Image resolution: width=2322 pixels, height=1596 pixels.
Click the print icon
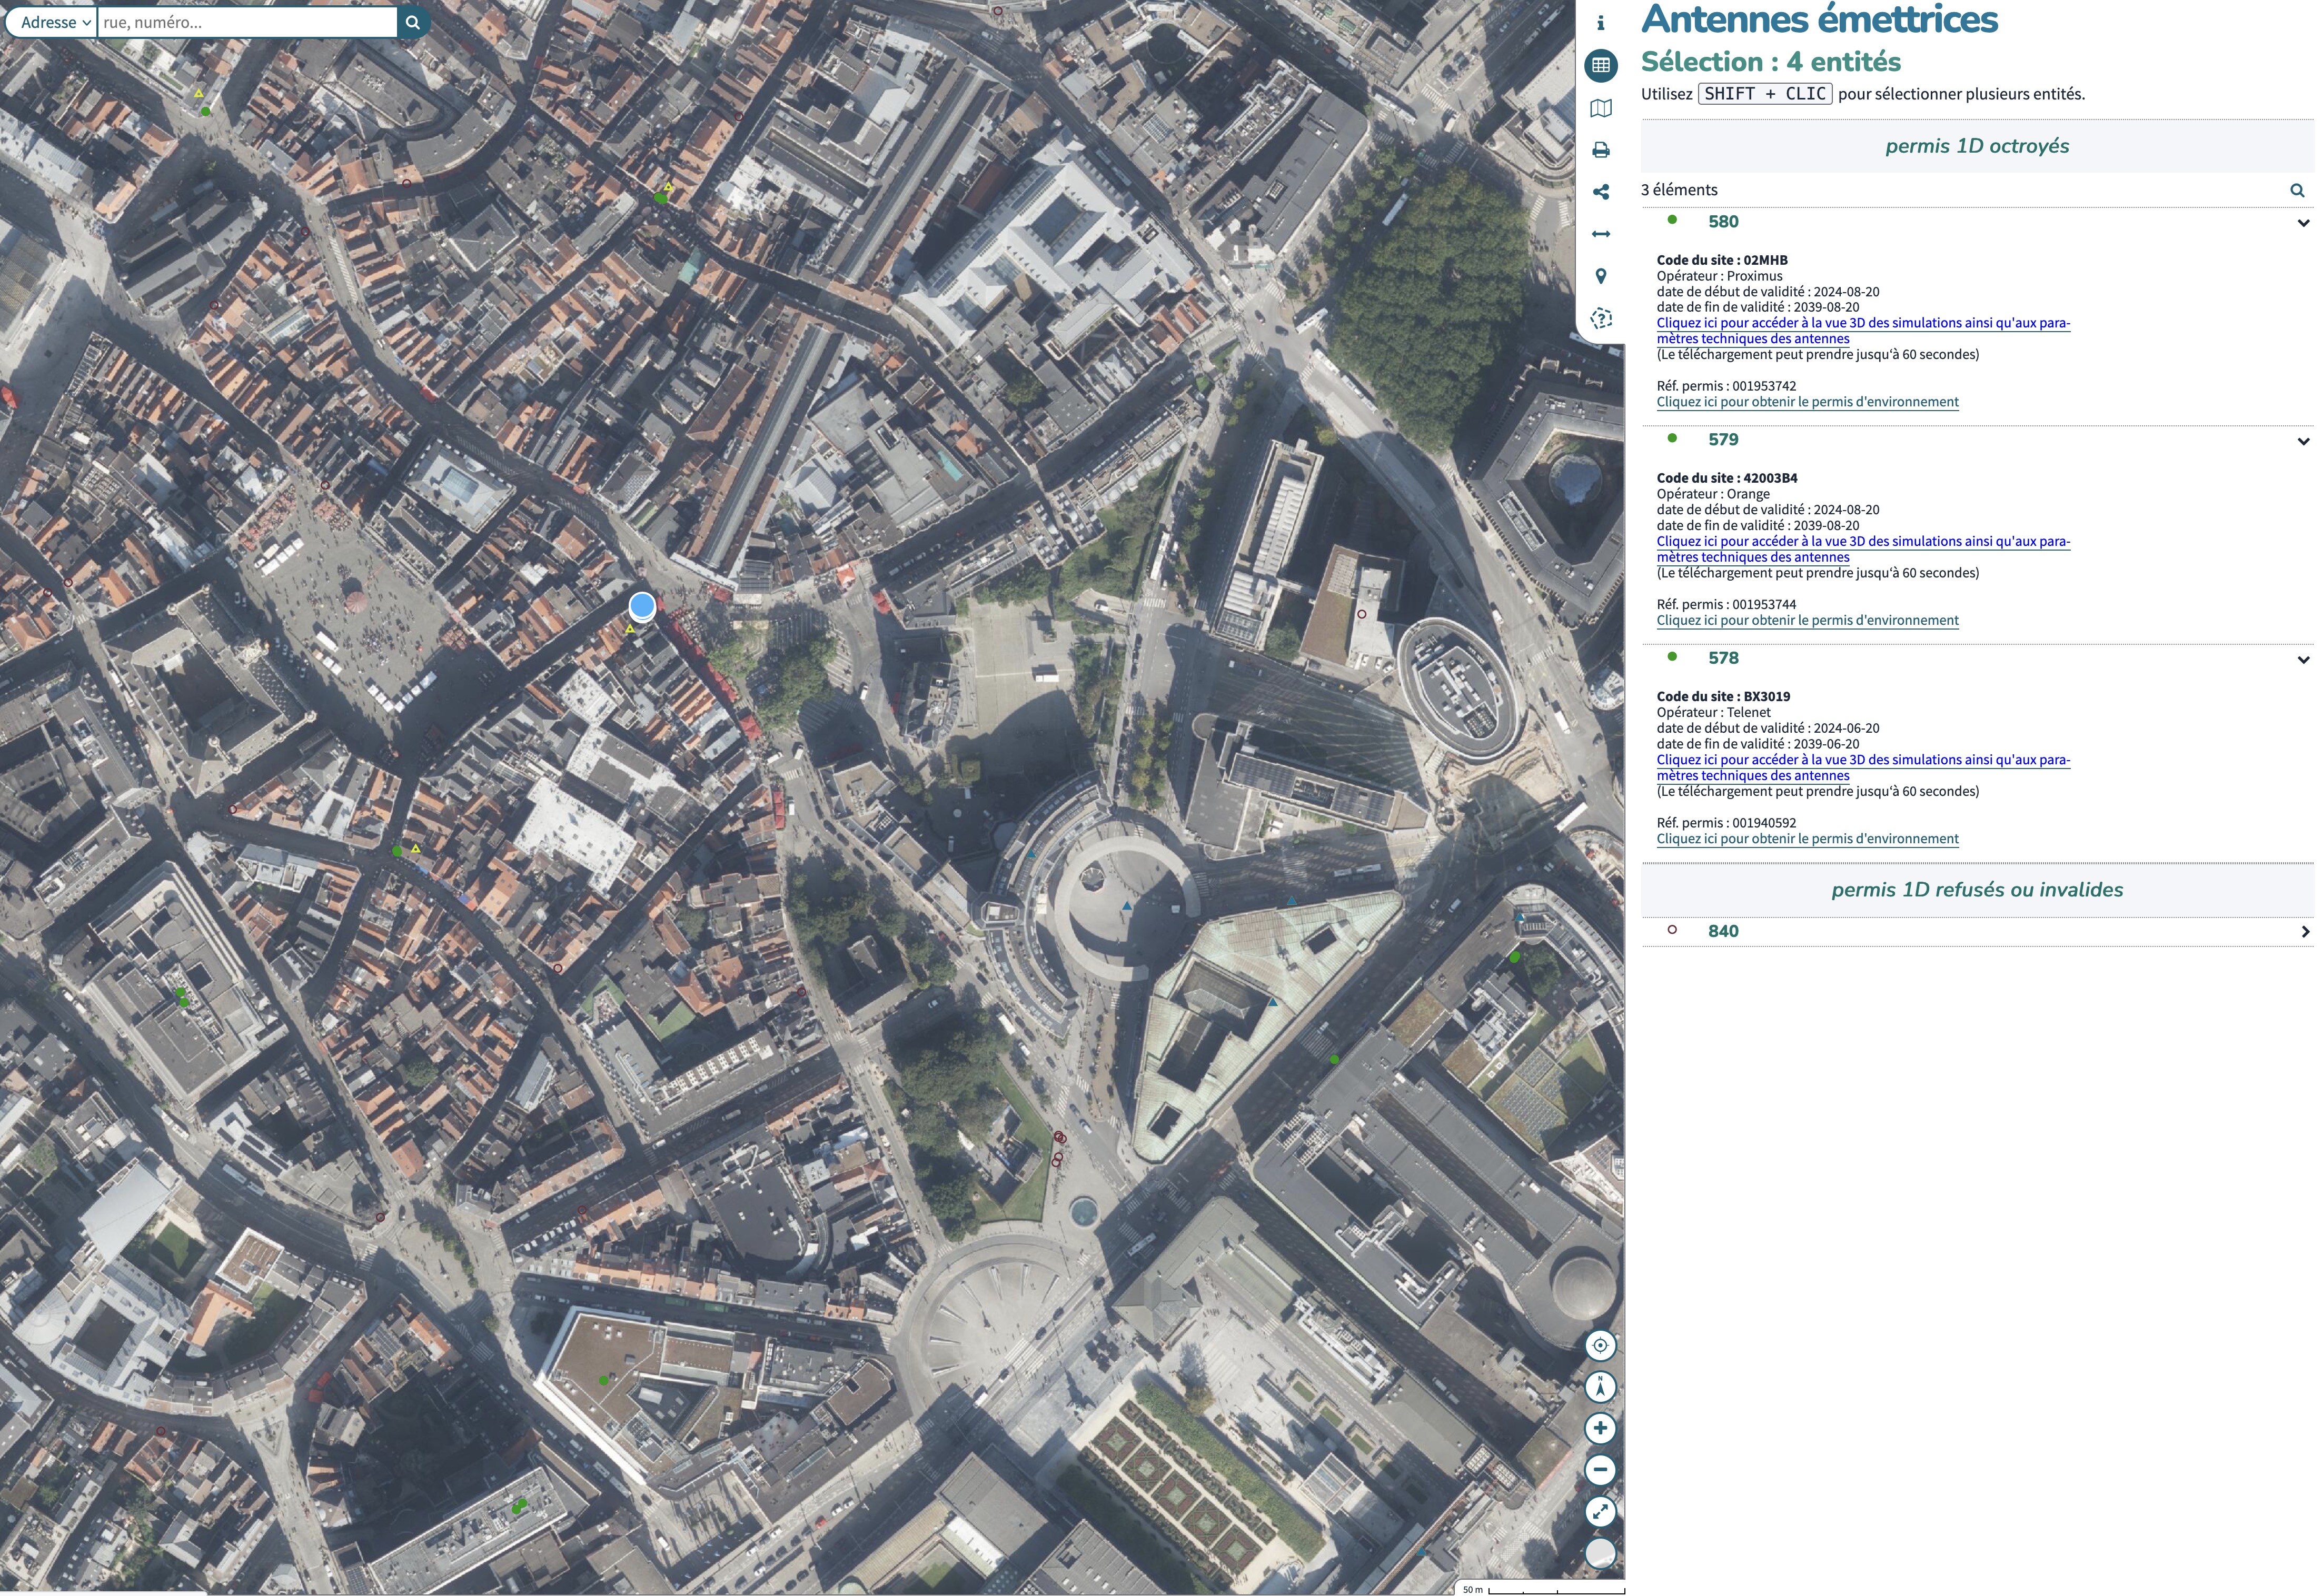pos(1600,150)
